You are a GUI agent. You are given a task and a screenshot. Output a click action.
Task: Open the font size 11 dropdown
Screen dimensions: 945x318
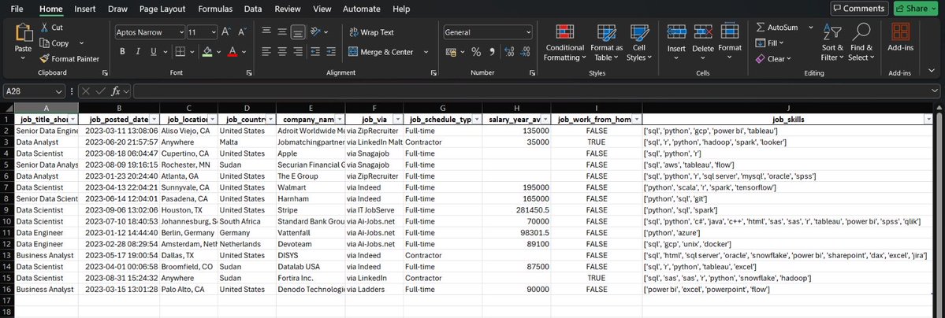pos(214,32)
